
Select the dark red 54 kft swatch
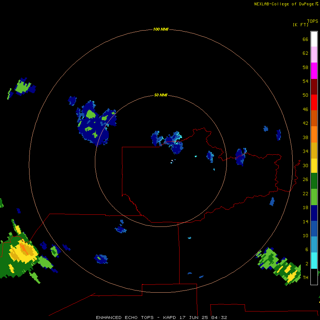pyautogui.click(x=314, y=86)
